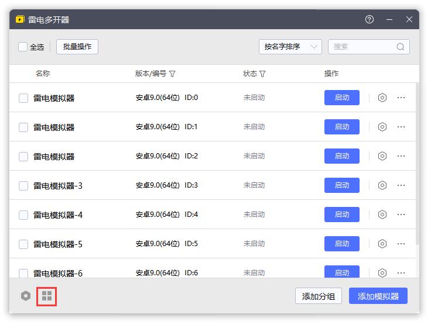Expand the 按名字排序 sort dropdown
431x325 pixels.
pos(290,47)
